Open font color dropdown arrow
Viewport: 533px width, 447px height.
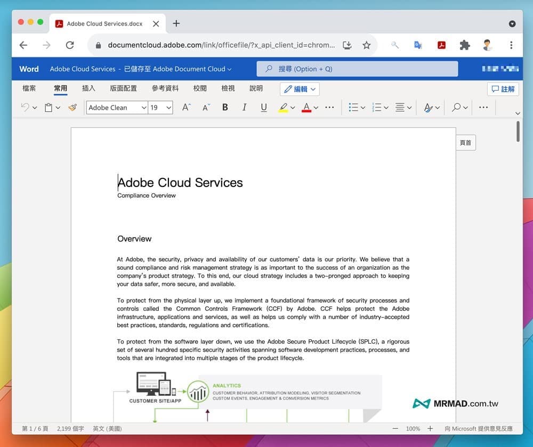point(316,108)
